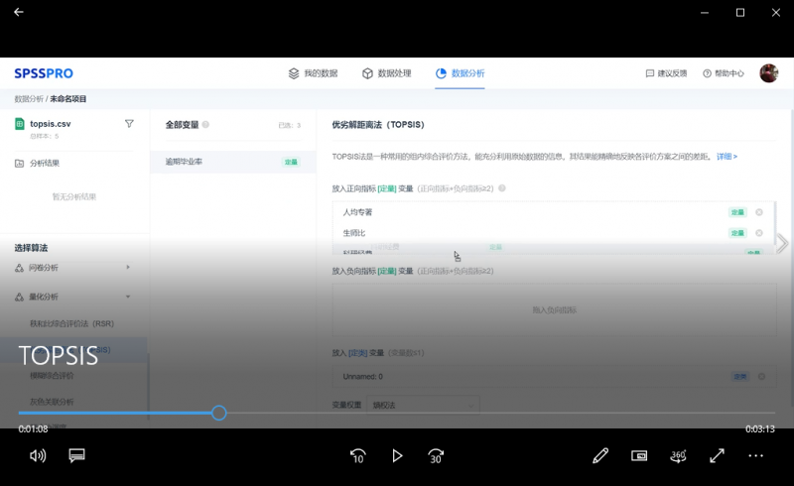Screen dimensions: 794x486
Task: Click the filter funnel icon
Action: (129, 124)
